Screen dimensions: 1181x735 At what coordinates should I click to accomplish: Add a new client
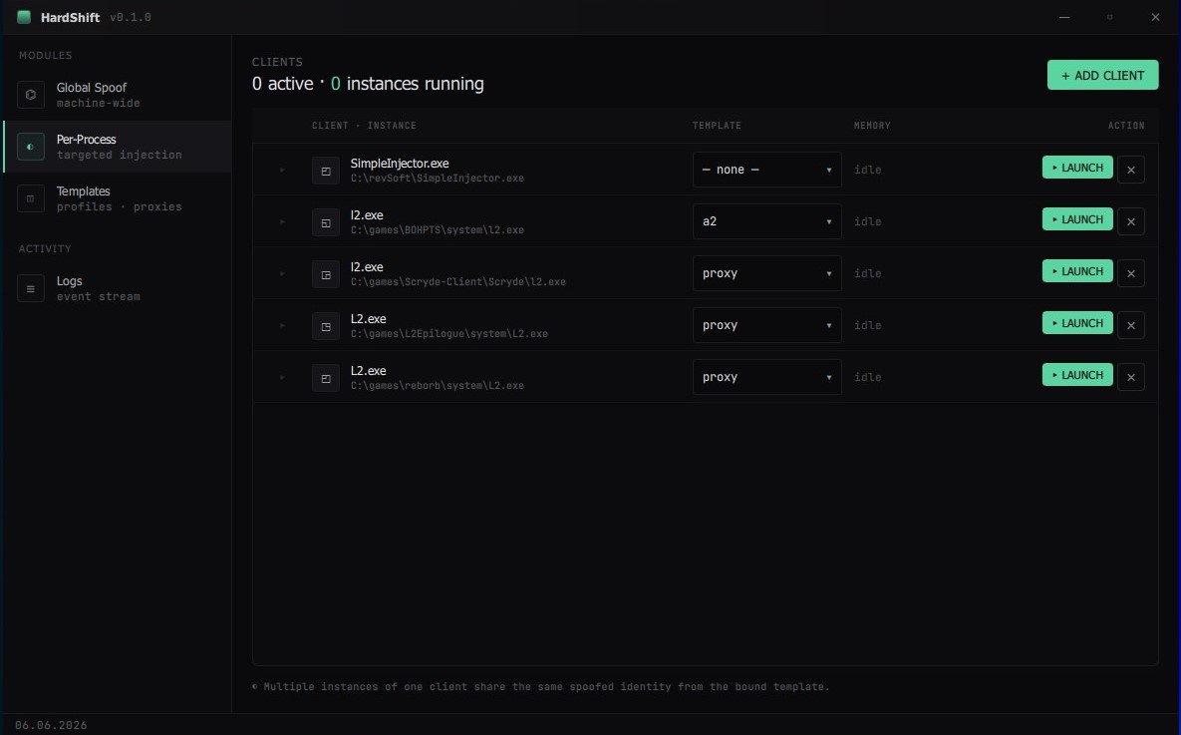click(1102, 76)
